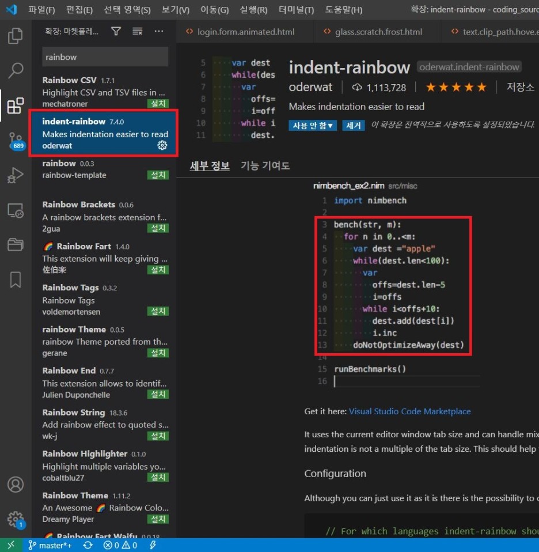
Task: Switch to login.form.animated.html tab
Action: pyautogui.click(x=245, y=32)
